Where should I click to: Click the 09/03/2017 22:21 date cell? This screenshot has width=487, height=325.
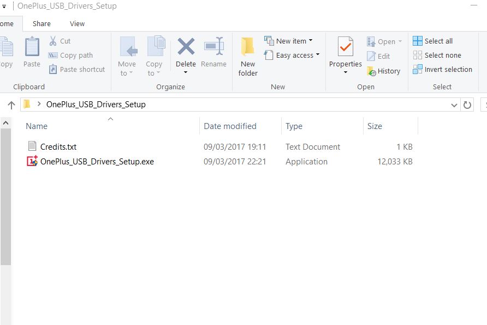[235, 162]
